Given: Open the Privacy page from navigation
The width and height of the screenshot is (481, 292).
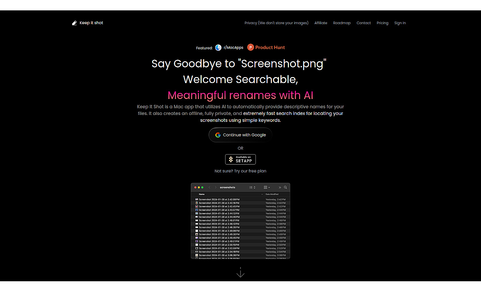Looking at the screenshot, I should click(x=276, y=23).
